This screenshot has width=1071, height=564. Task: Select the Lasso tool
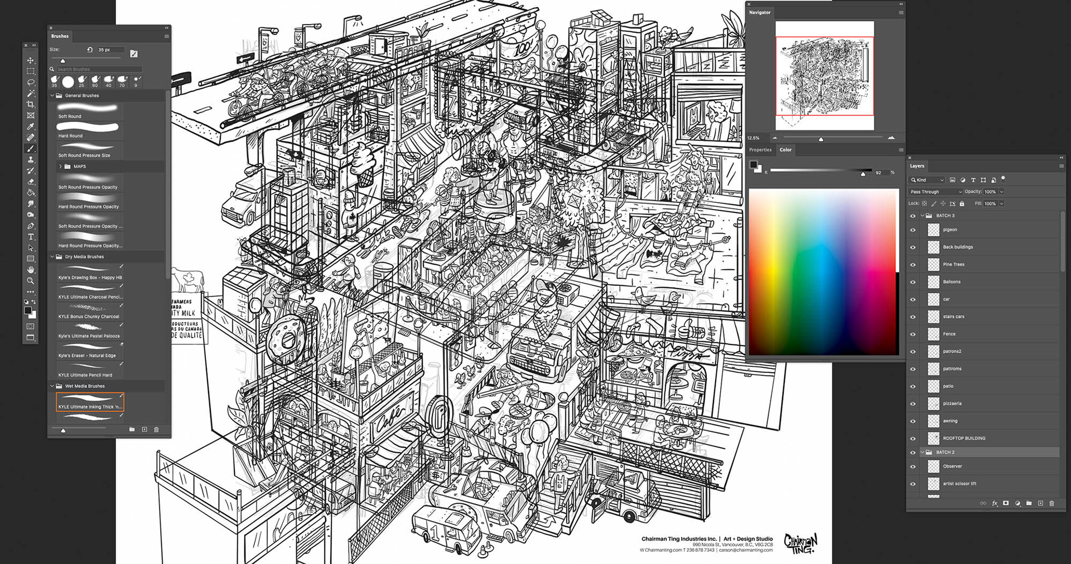pos(31,82)
